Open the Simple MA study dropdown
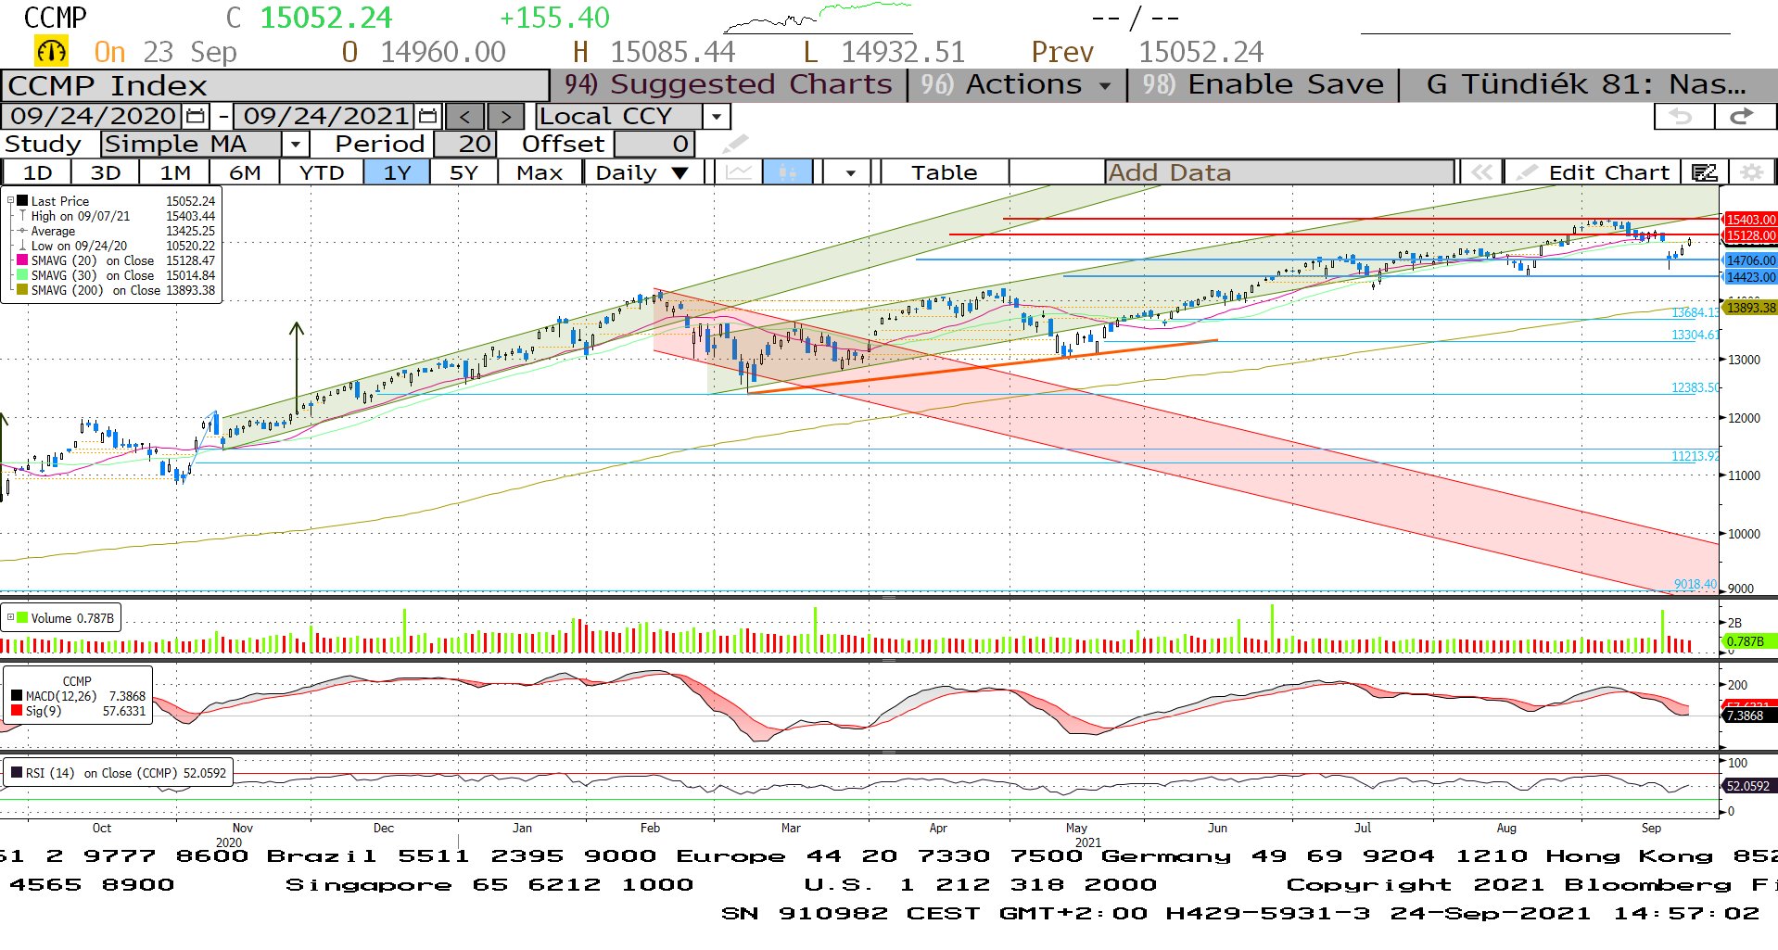 (x=295, y=144)
